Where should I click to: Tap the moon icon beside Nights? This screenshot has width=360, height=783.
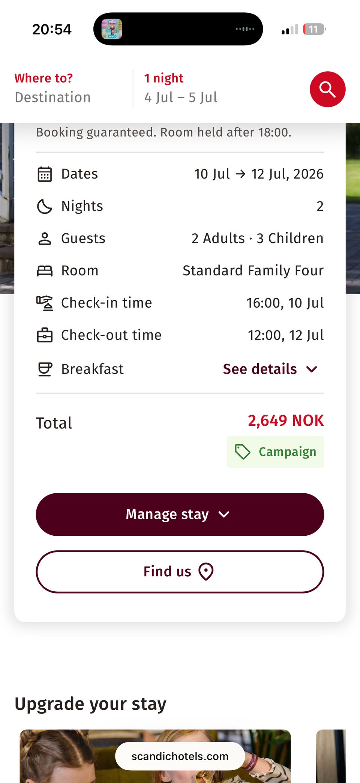[45, 206]
